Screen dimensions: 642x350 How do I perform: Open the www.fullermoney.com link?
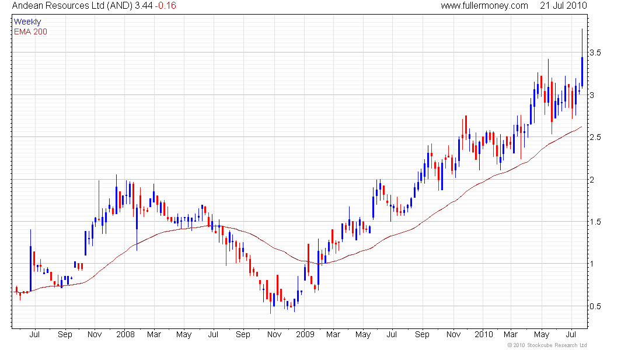(x=484, y=6)
